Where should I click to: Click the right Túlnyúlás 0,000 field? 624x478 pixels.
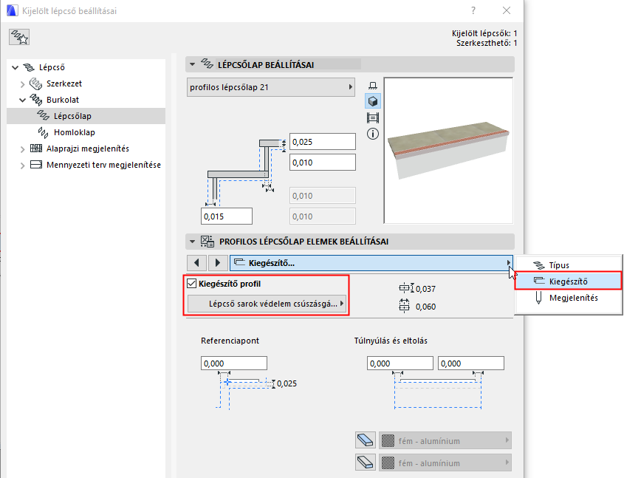(471, 363)
